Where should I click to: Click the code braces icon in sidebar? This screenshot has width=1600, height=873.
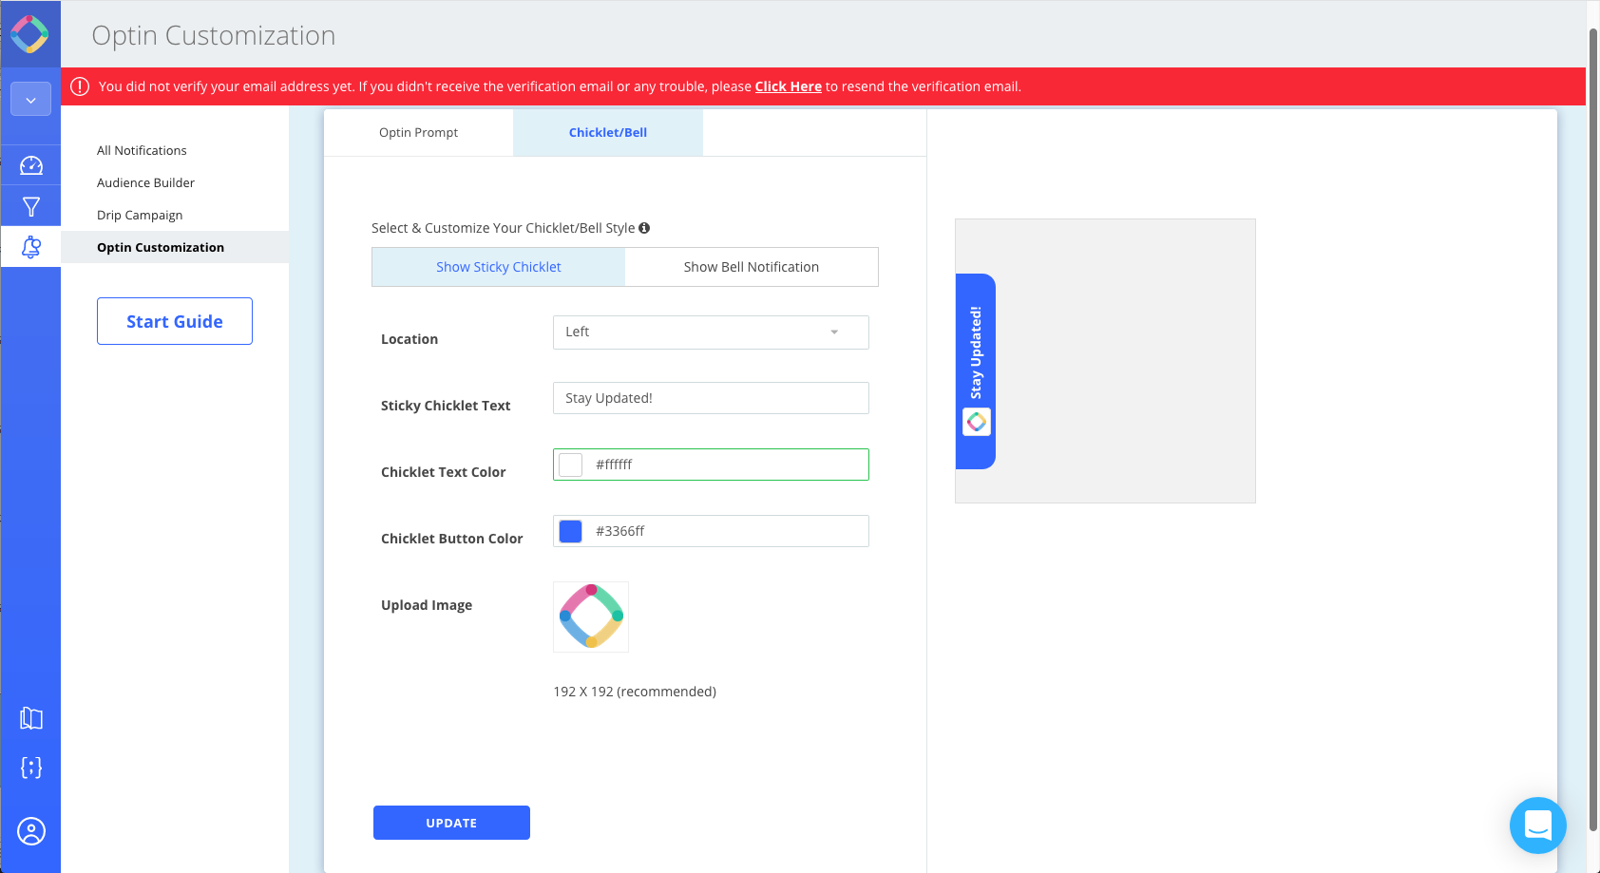(31, 768)
